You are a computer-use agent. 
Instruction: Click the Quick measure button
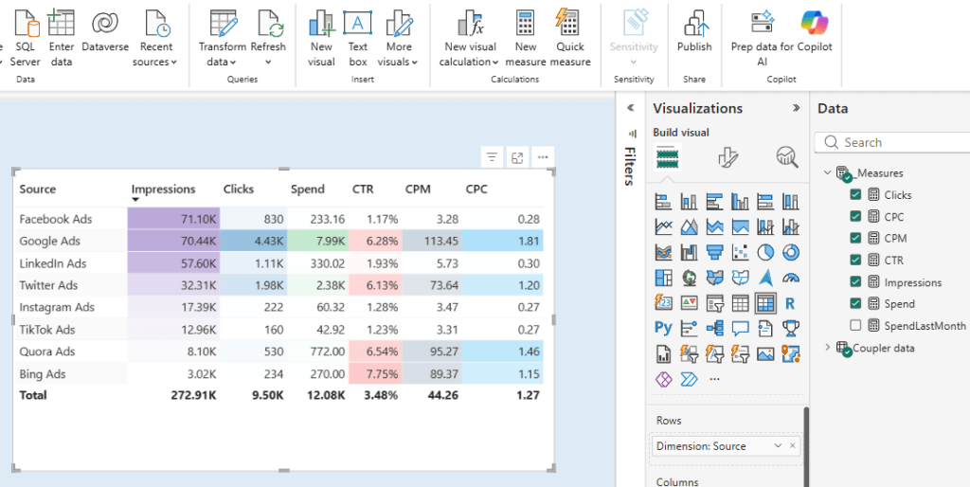pyautogui.click(x=569, y=38)
